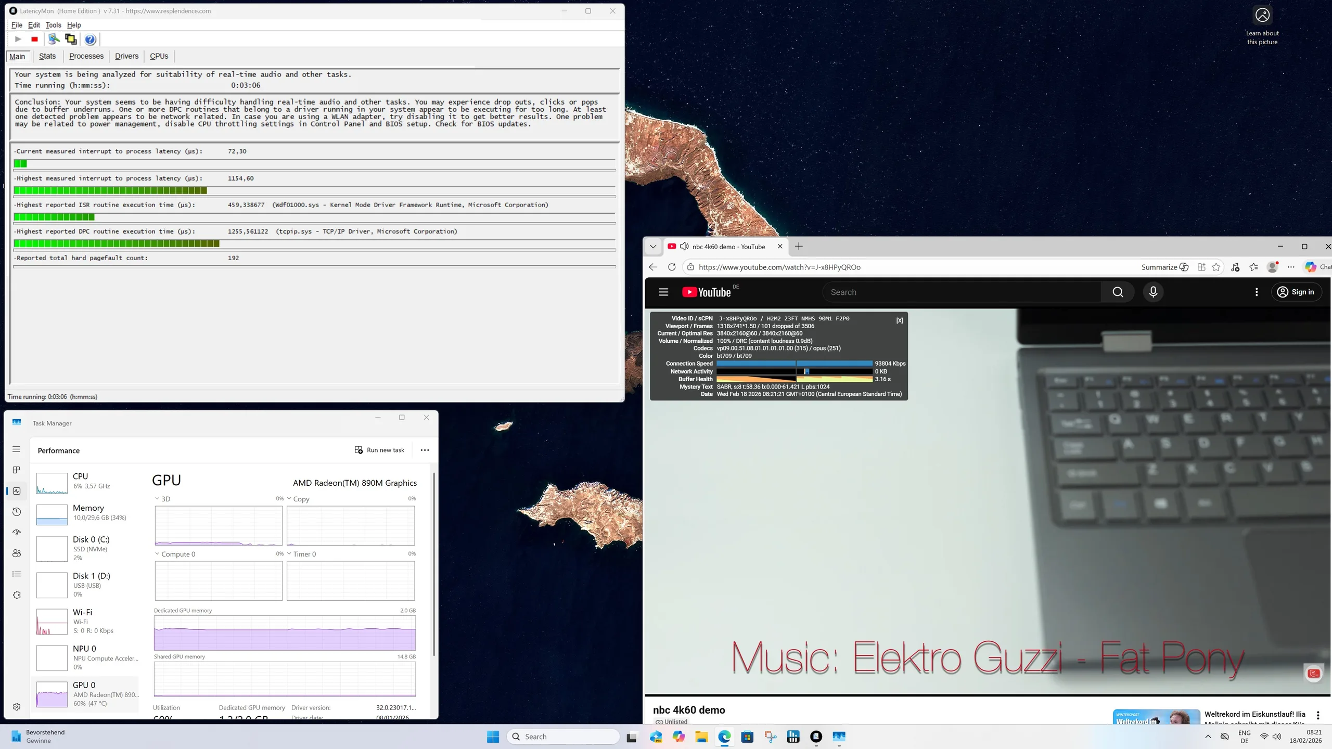
Task: Switch to the Drivers tab
Action: point(126,56)
